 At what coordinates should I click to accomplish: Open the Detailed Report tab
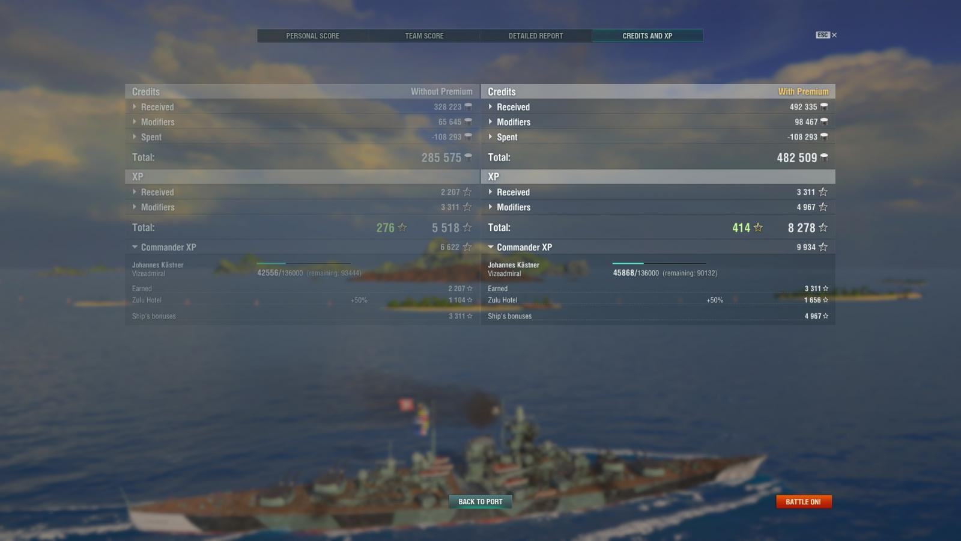pos(536,36)
